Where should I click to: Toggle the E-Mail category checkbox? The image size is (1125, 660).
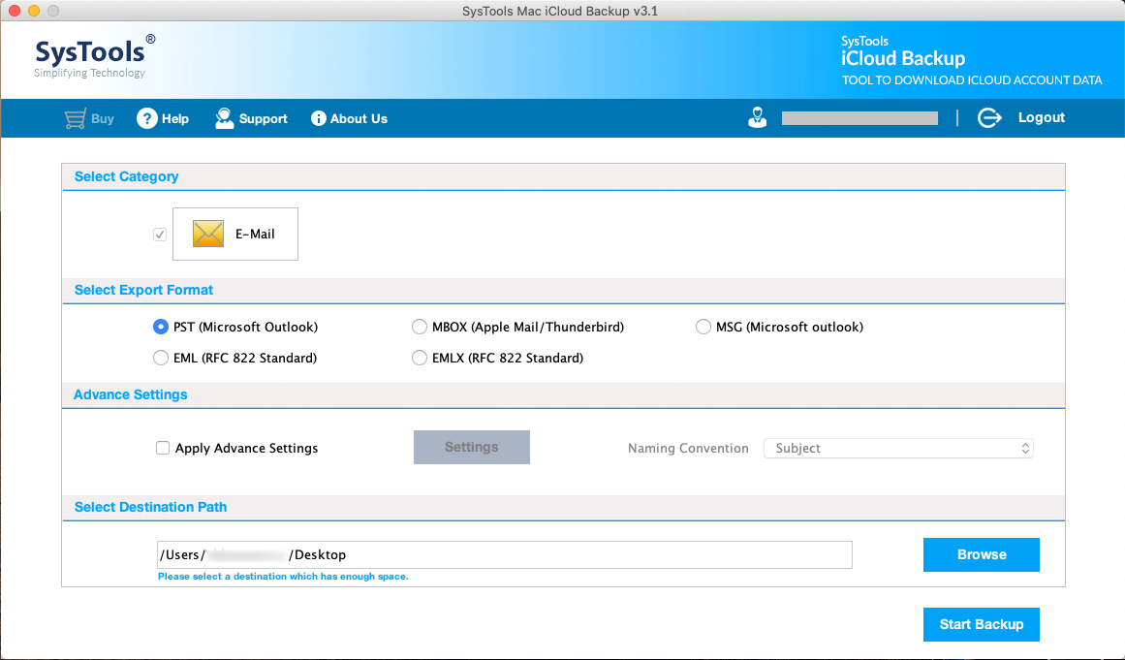(160, 235)
